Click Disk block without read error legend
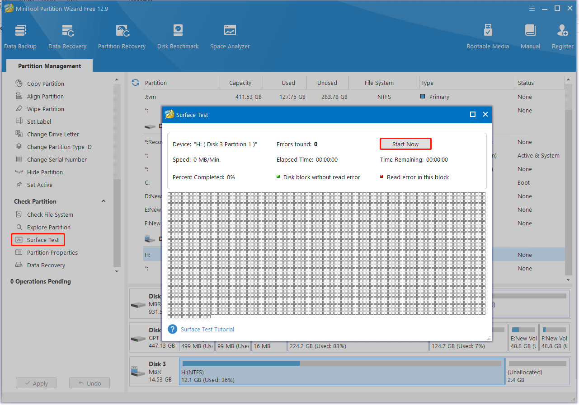This screenshot has width=579, height=405. coord(318,177)
